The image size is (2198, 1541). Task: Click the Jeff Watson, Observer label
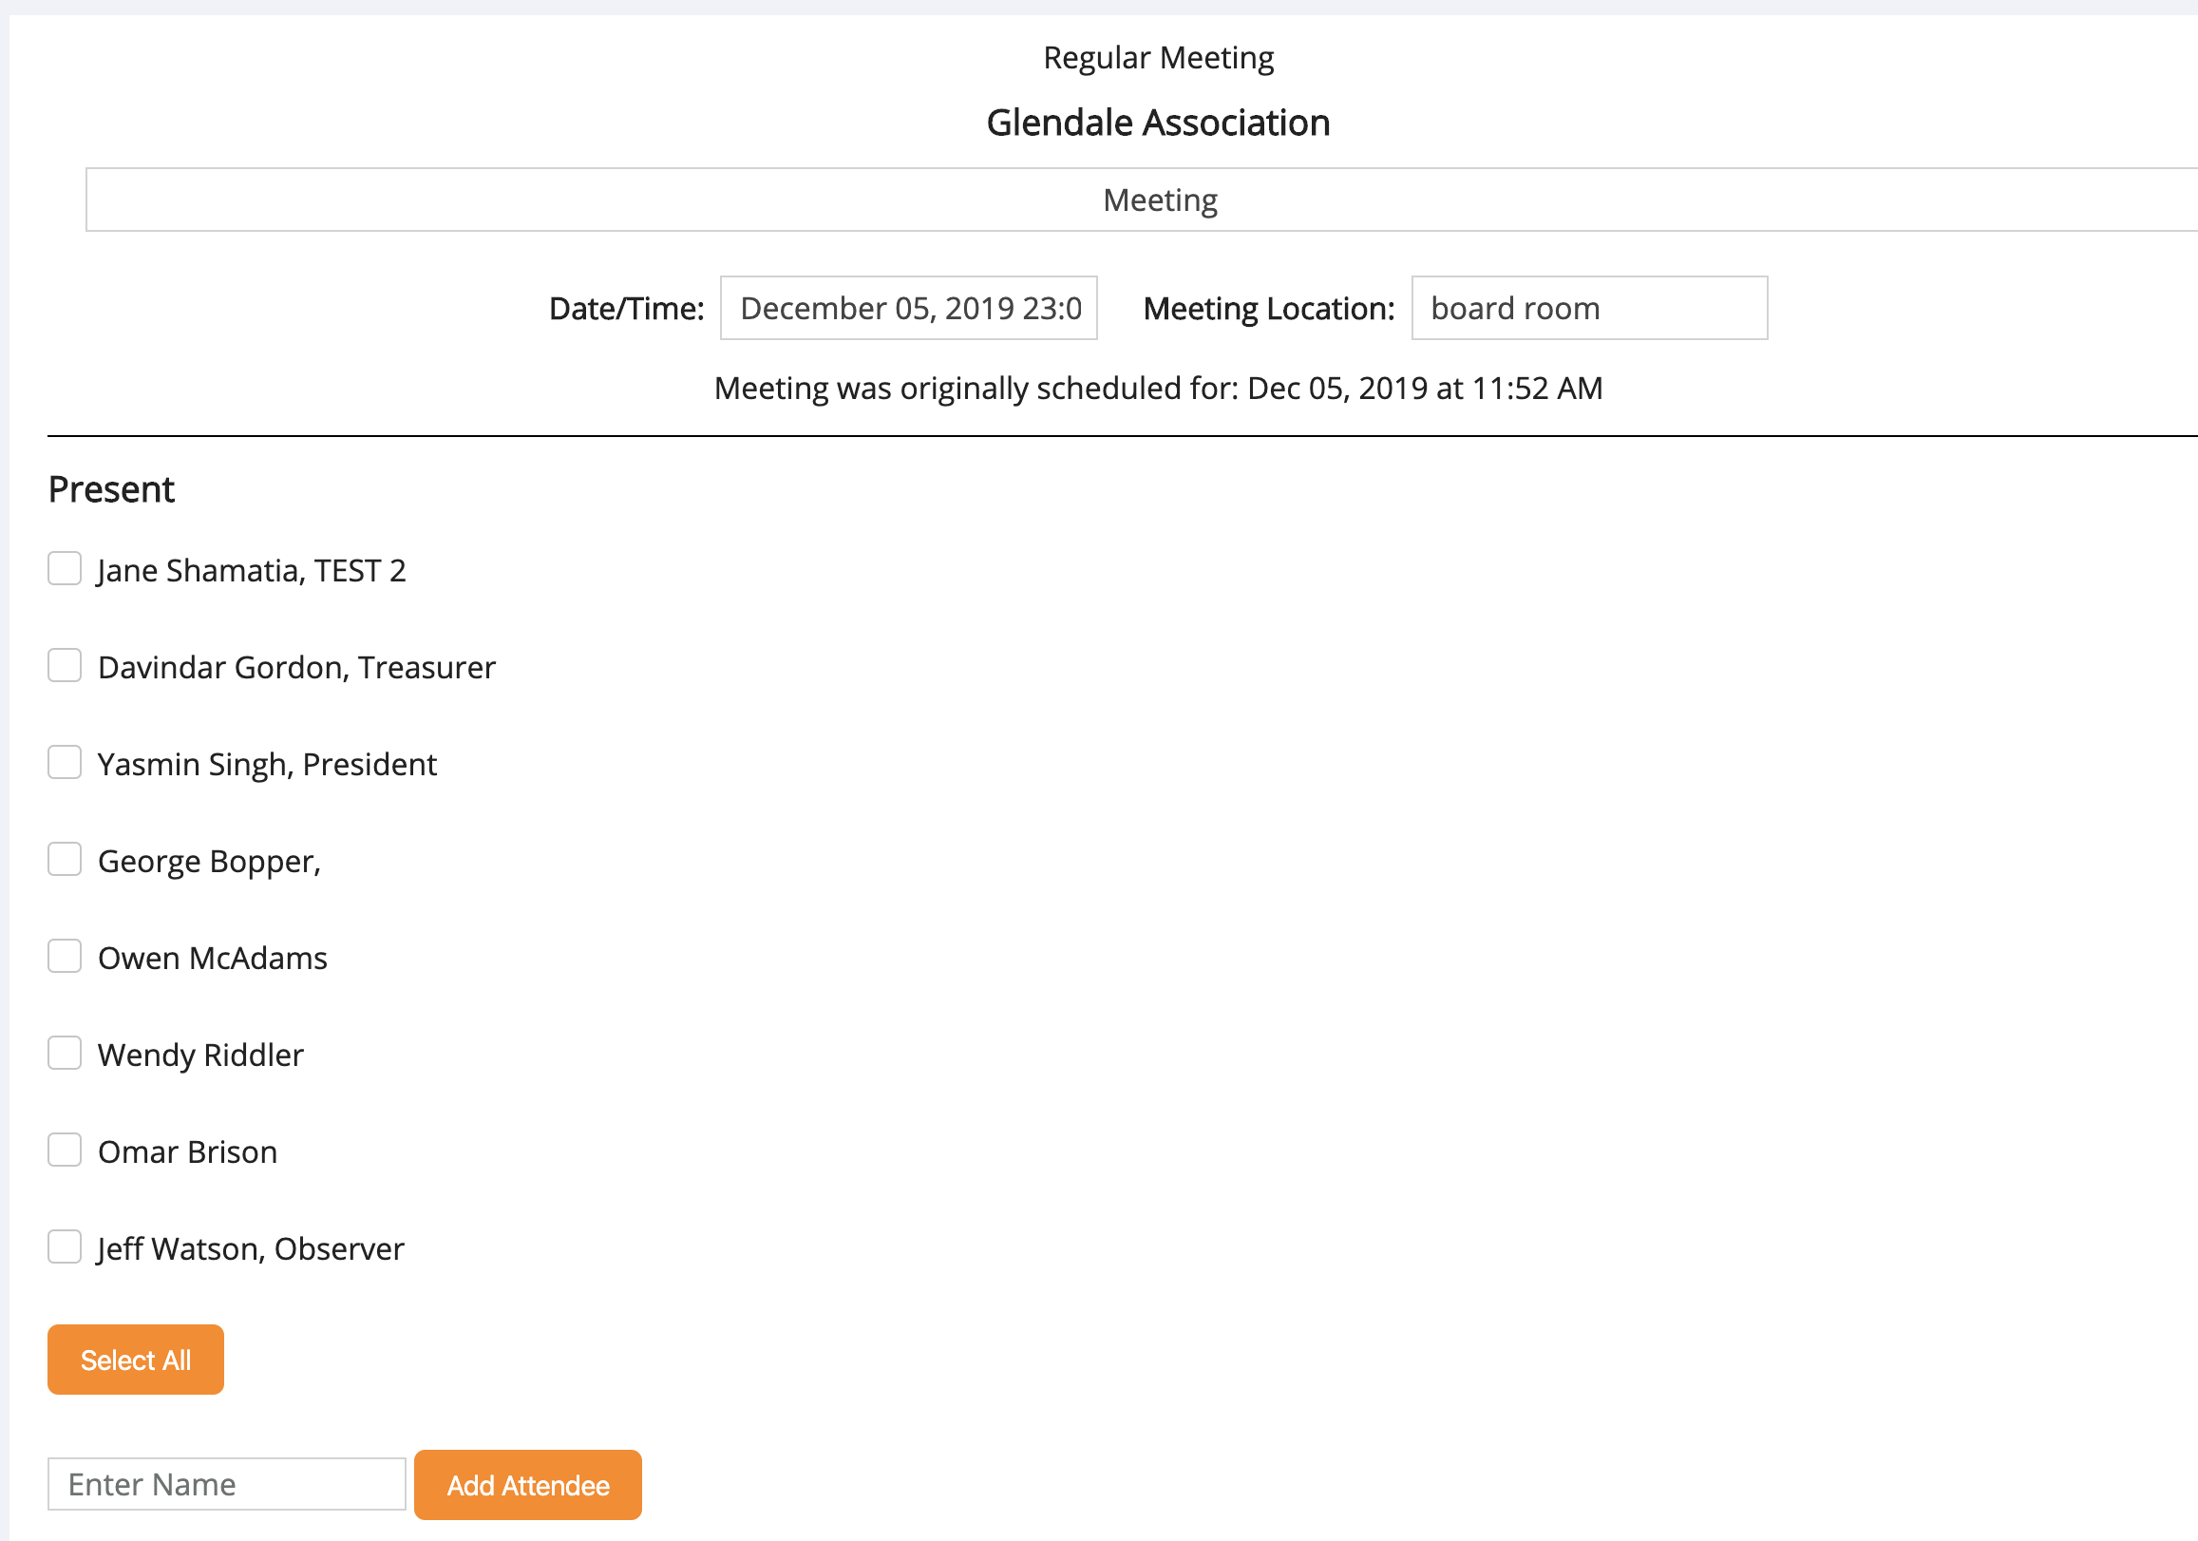(x=251, y=1249)
